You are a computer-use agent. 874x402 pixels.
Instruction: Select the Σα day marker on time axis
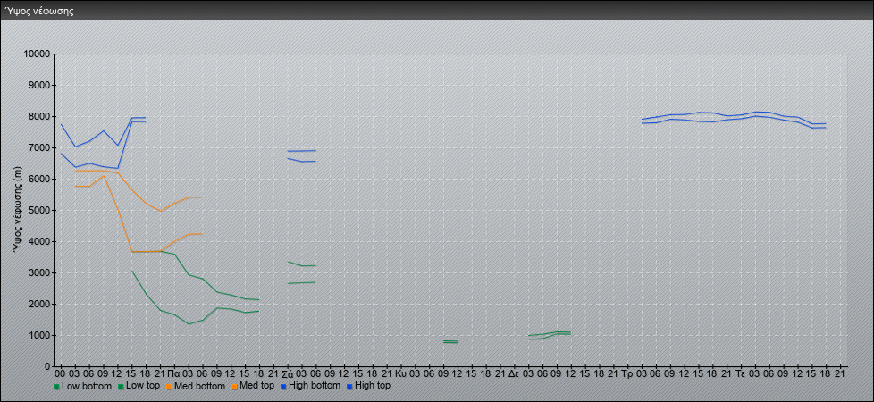[x=288, y=373]
